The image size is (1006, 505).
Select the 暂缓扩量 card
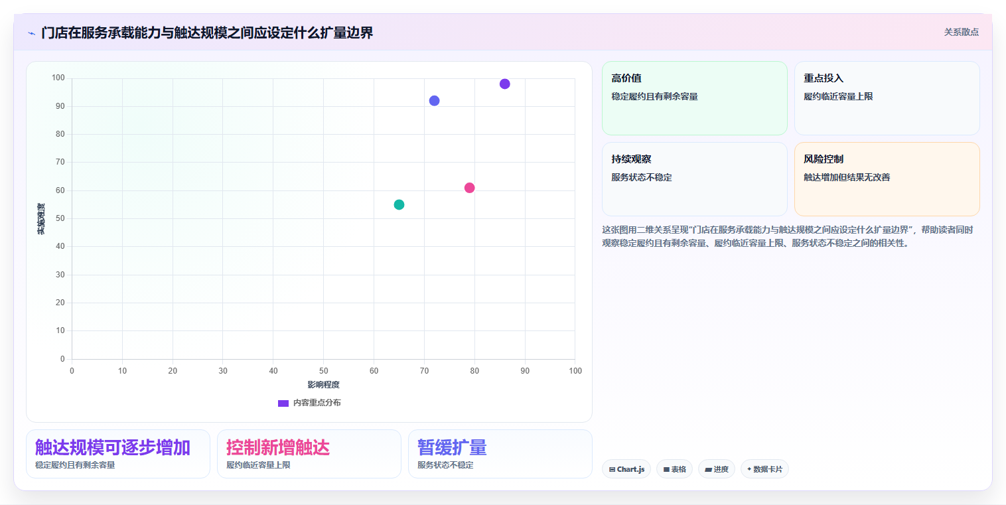click(x=500, y=454)
